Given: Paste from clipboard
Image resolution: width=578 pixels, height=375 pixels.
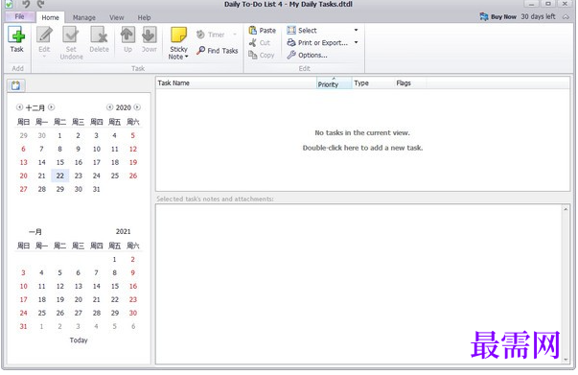Looking at the screenshot, I should tap(262, 31).
